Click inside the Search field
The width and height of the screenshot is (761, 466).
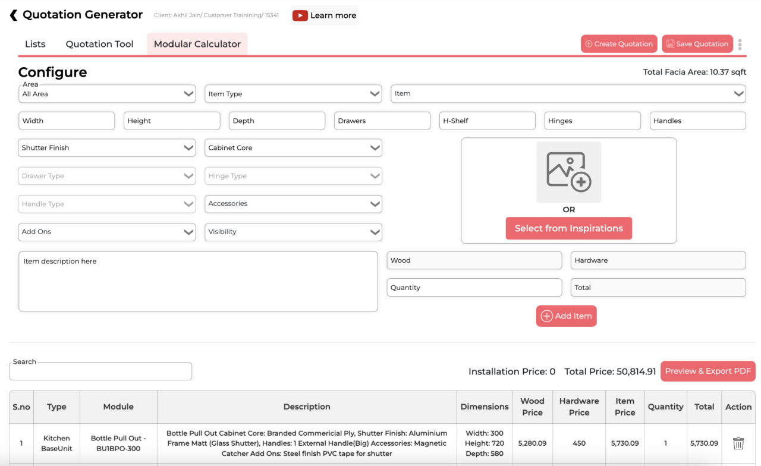pos(100,371)
